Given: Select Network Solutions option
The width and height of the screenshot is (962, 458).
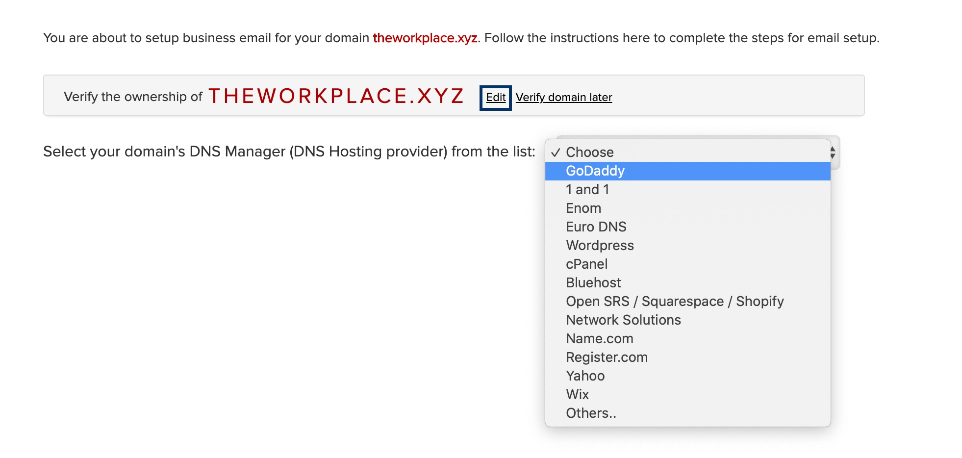Looking at the screenshot, I should click(687, 320).
